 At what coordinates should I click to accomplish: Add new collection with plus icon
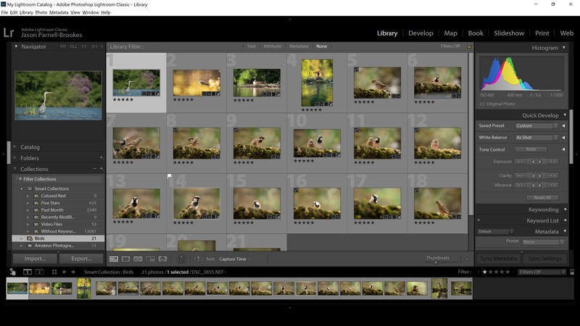[x=101, y=169]
